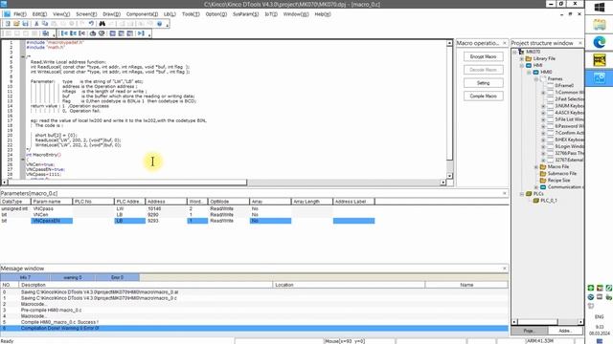Click the Description column header in messages
Viewport: 613px width, 344px height.
[146, 285]
